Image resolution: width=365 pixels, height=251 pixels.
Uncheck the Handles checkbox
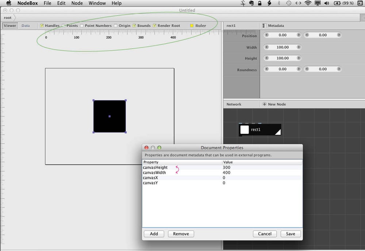[x=42, y=26]
